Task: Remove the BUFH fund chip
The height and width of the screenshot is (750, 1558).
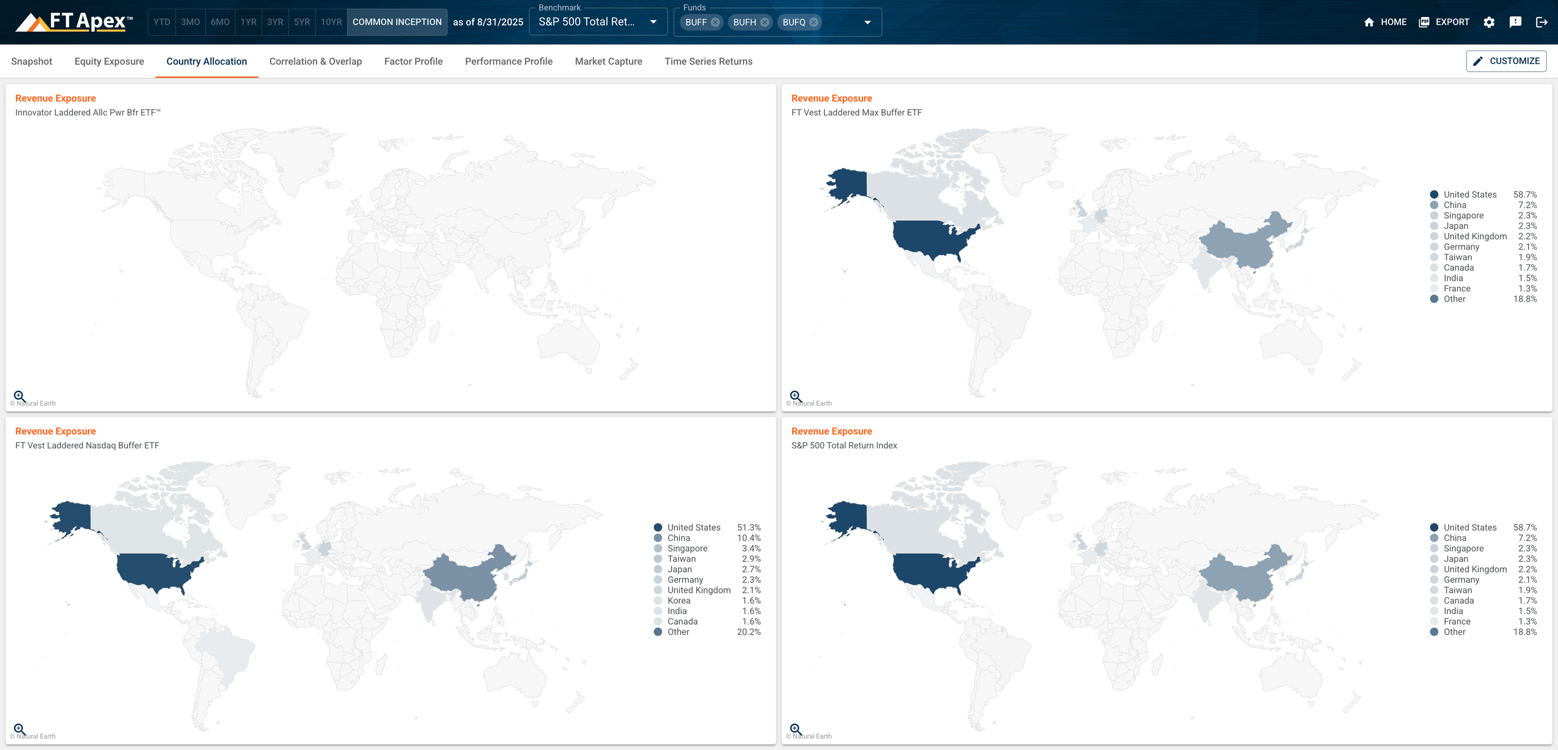Action: (765, 22)
